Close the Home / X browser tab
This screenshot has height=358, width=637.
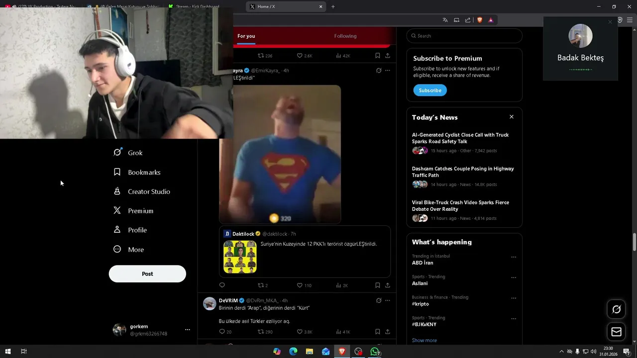coord(320,6)
